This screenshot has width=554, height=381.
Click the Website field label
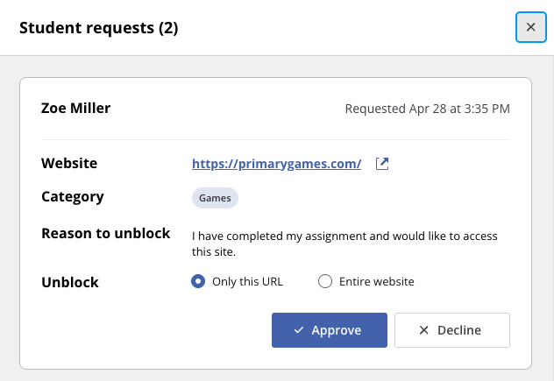[x=69, y=163]
